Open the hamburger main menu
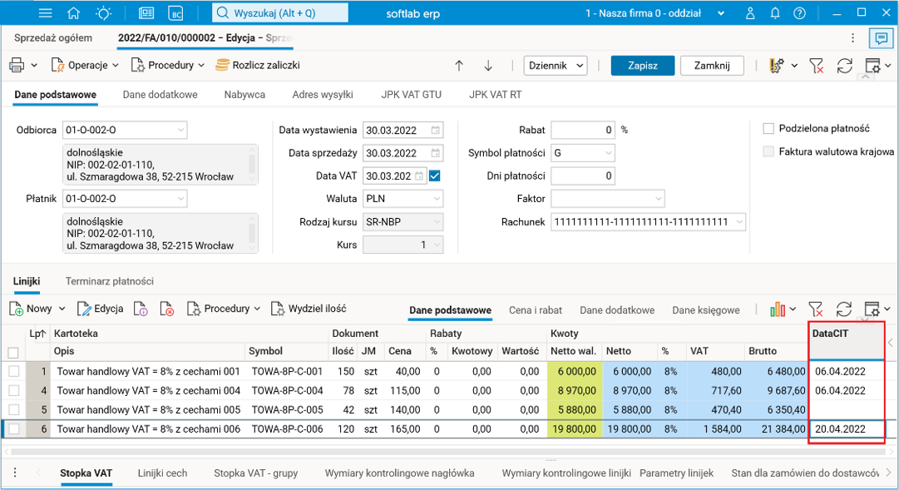The width and height of the screenshot is (899, 490). point(45,12)
